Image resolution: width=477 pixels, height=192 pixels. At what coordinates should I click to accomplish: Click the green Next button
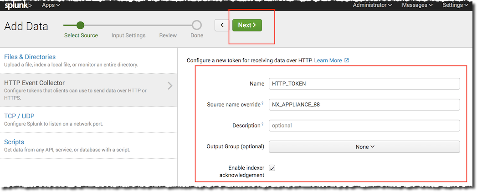247,25
